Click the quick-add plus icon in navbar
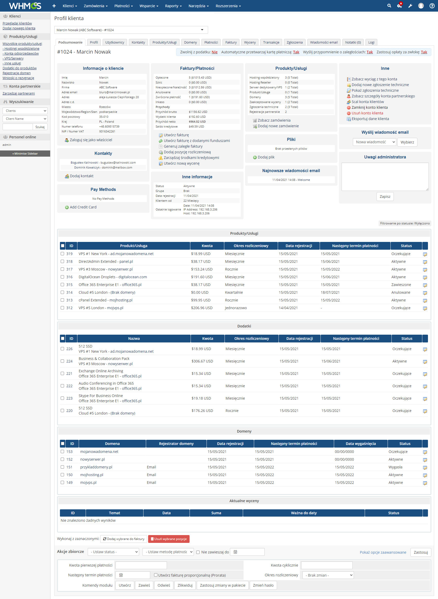438x599 pixels. 54,6
